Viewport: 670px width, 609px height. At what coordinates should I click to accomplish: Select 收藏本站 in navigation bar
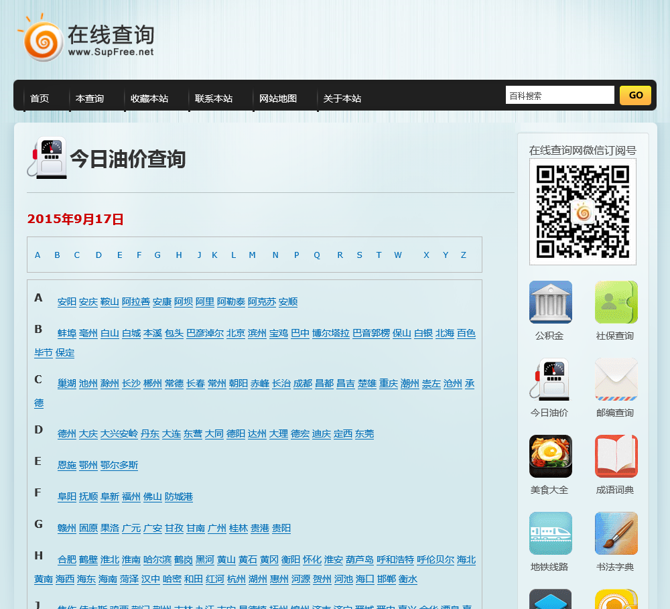pos(149,98)
